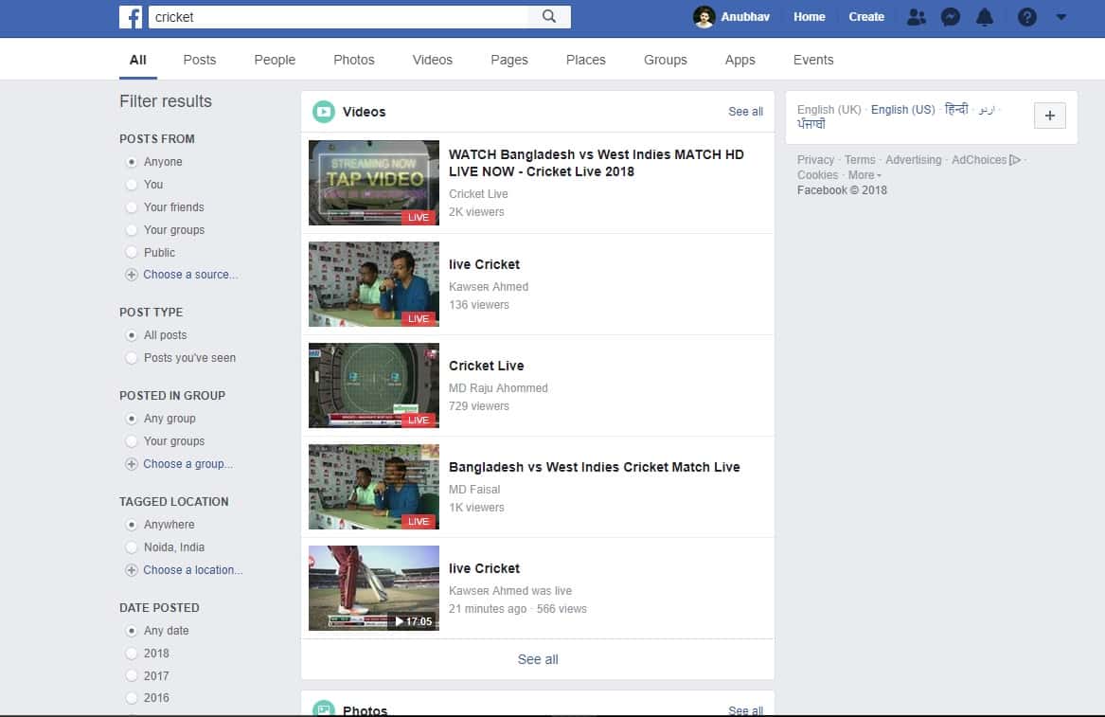Select Your friends under Posts From
This screenshot has width=1105, height=717.
point(131,207)
